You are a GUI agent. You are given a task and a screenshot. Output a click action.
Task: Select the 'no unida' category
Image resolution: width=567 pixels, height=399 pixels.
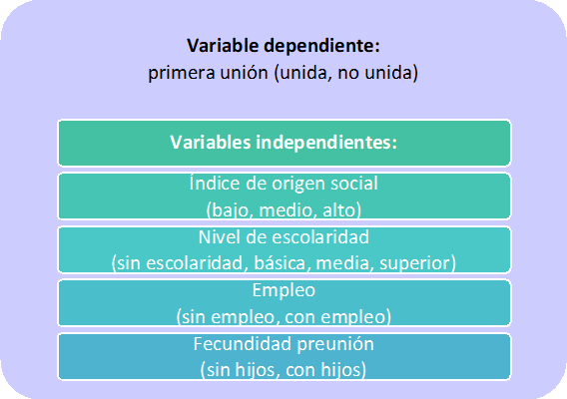coord(375,73)
